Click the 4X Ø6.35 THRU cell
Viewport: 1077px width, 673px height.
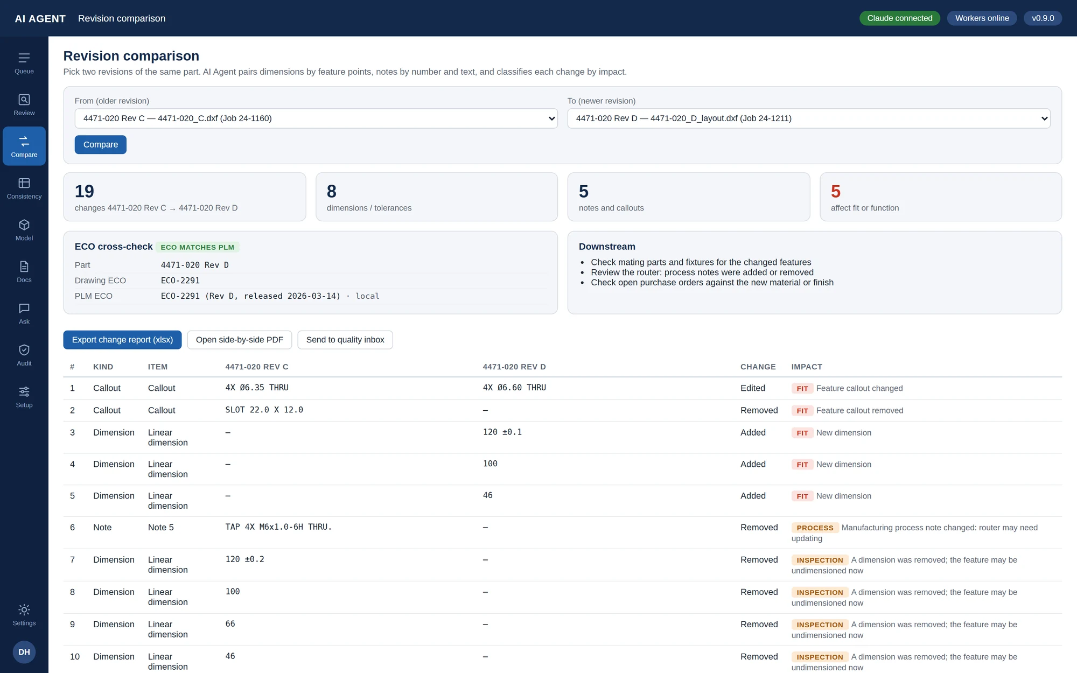click(257, 388)
